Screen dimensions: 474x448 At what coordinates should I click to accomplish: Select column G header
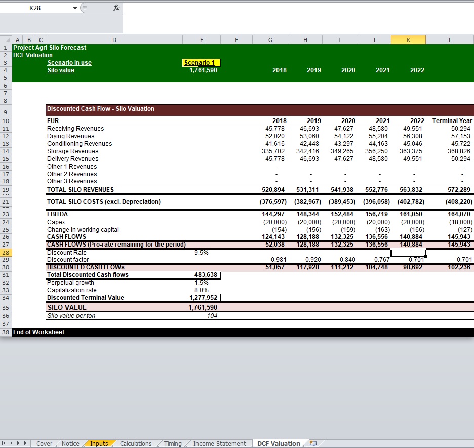click(x=270, y=40)
